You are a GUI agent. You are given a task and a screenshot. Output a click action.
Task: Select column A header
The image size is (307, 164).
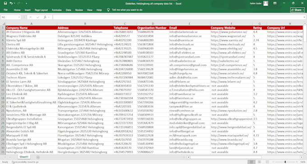click(x=31, y=23)
